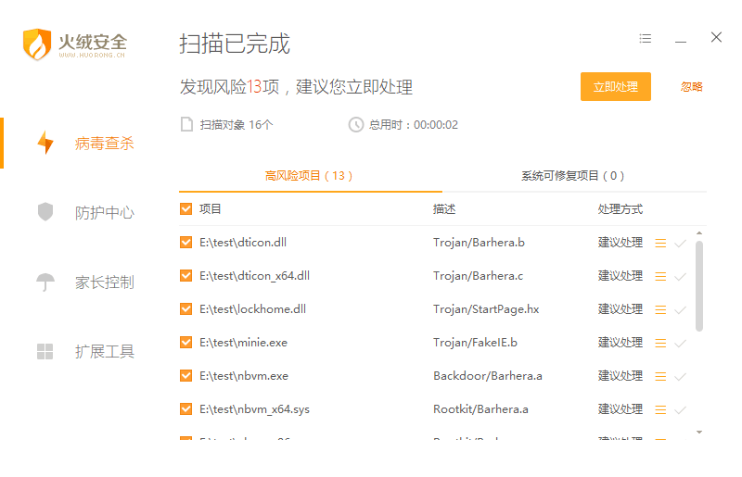
Task: Click the Huorong shield logo
Action: click(x=37, y=44)
